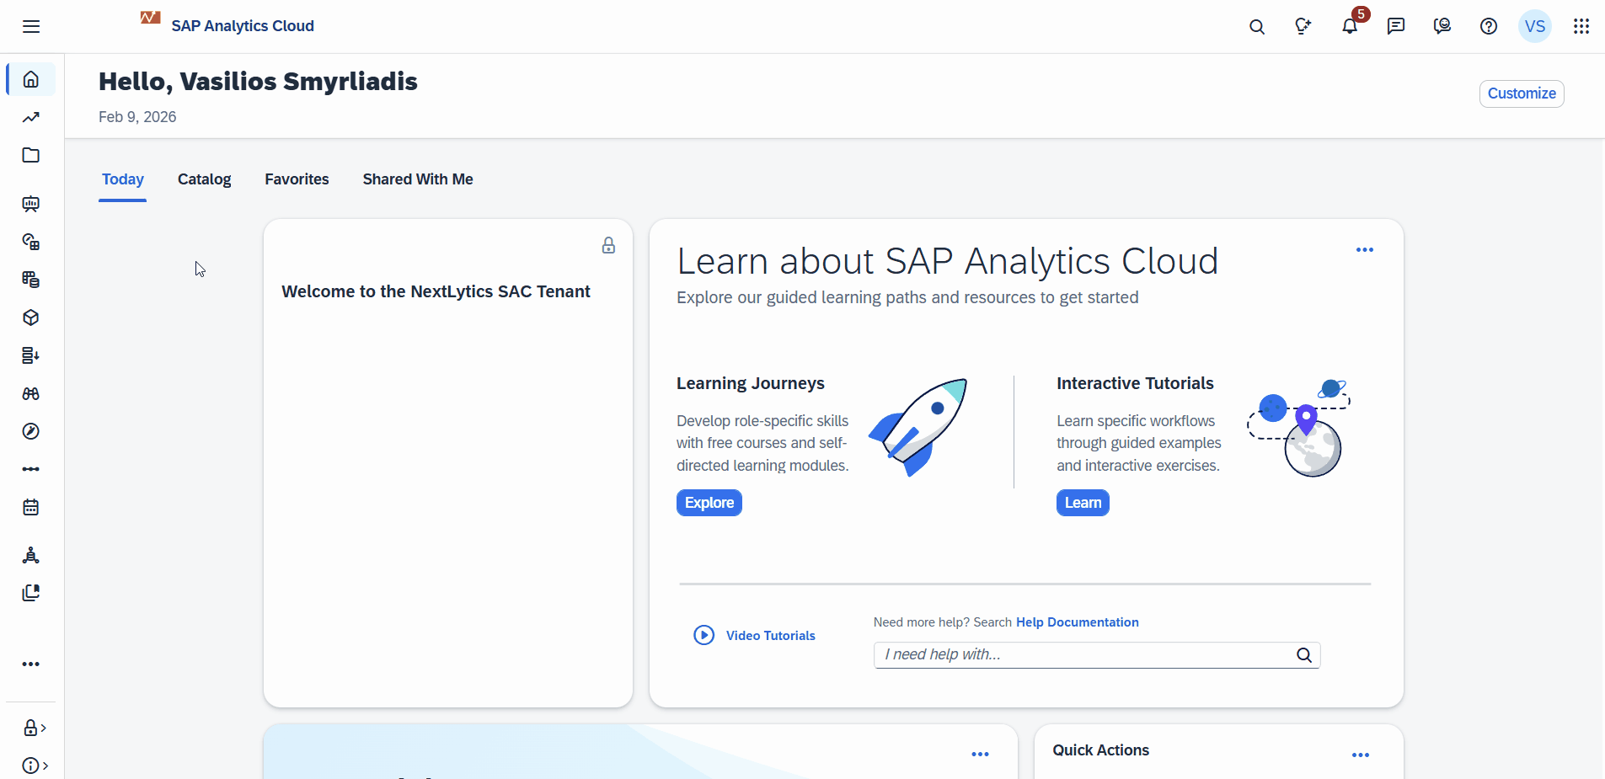Open the AI assistant lightbulb icon

(x=1303, y=26)
